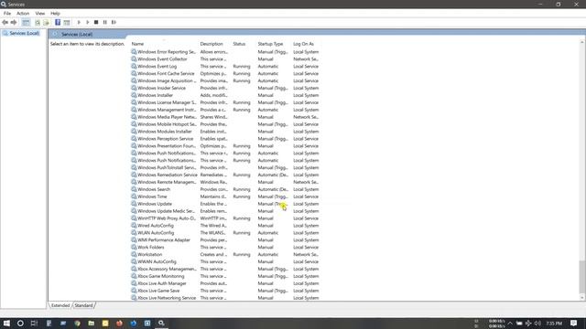Select the Workstation service
586x329 pixels.
tap(225, 255)
